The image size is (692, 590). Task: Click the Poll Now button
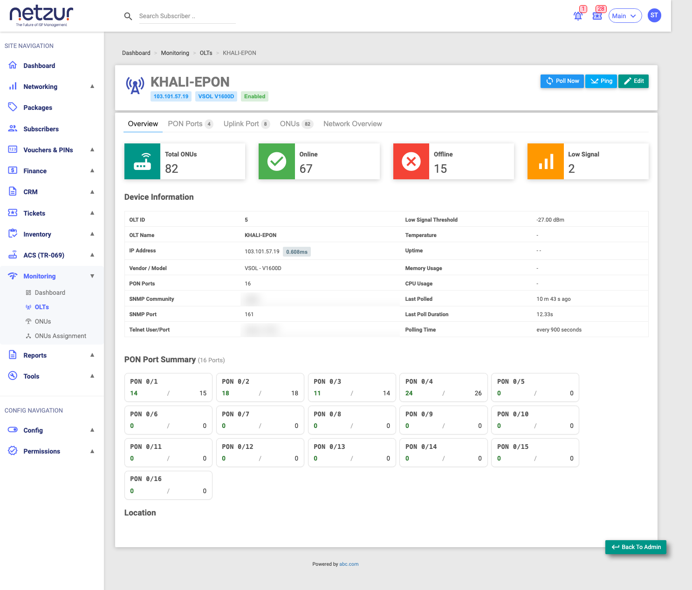coord(562,81)
